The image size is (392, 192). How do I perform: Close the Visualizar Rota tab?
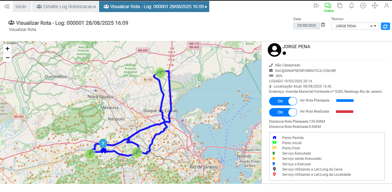click(206, 7)
